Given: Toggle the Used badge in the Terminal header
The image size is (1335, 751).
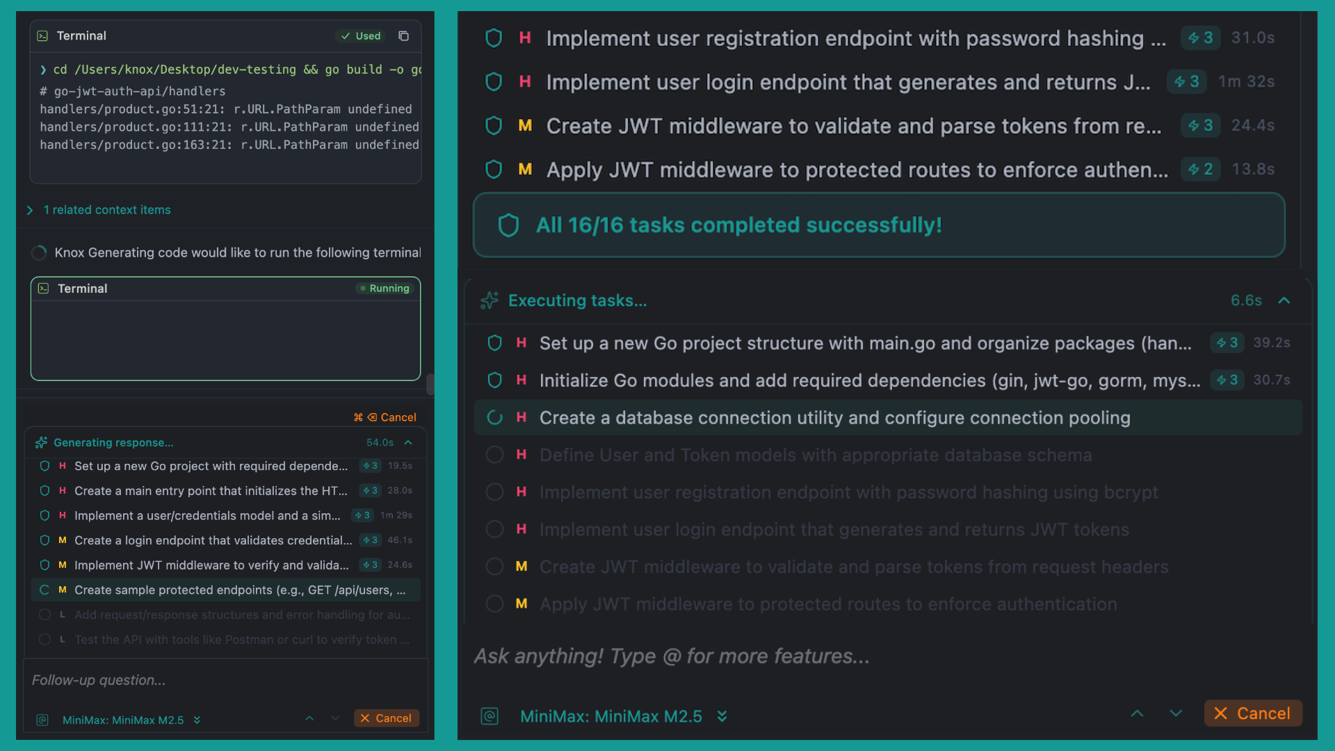Looking at the screenshot, I should tap(359, 36).
